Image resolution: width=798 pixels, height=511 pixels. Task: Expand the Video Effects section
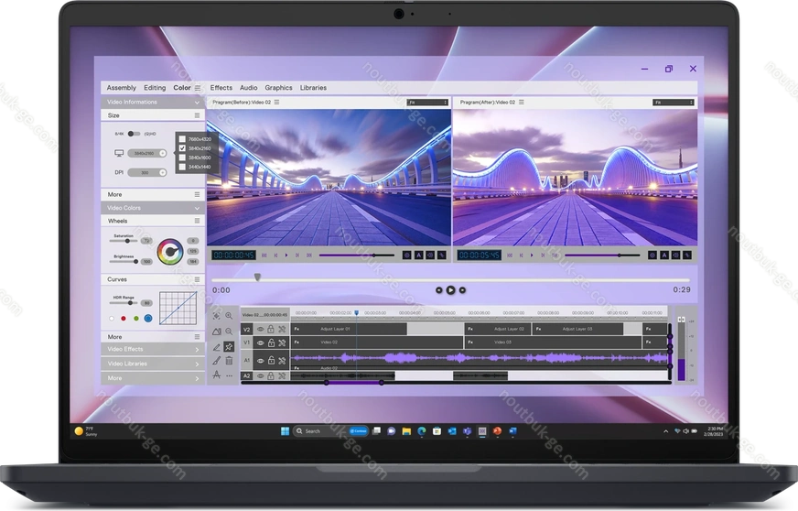point(197,349)
